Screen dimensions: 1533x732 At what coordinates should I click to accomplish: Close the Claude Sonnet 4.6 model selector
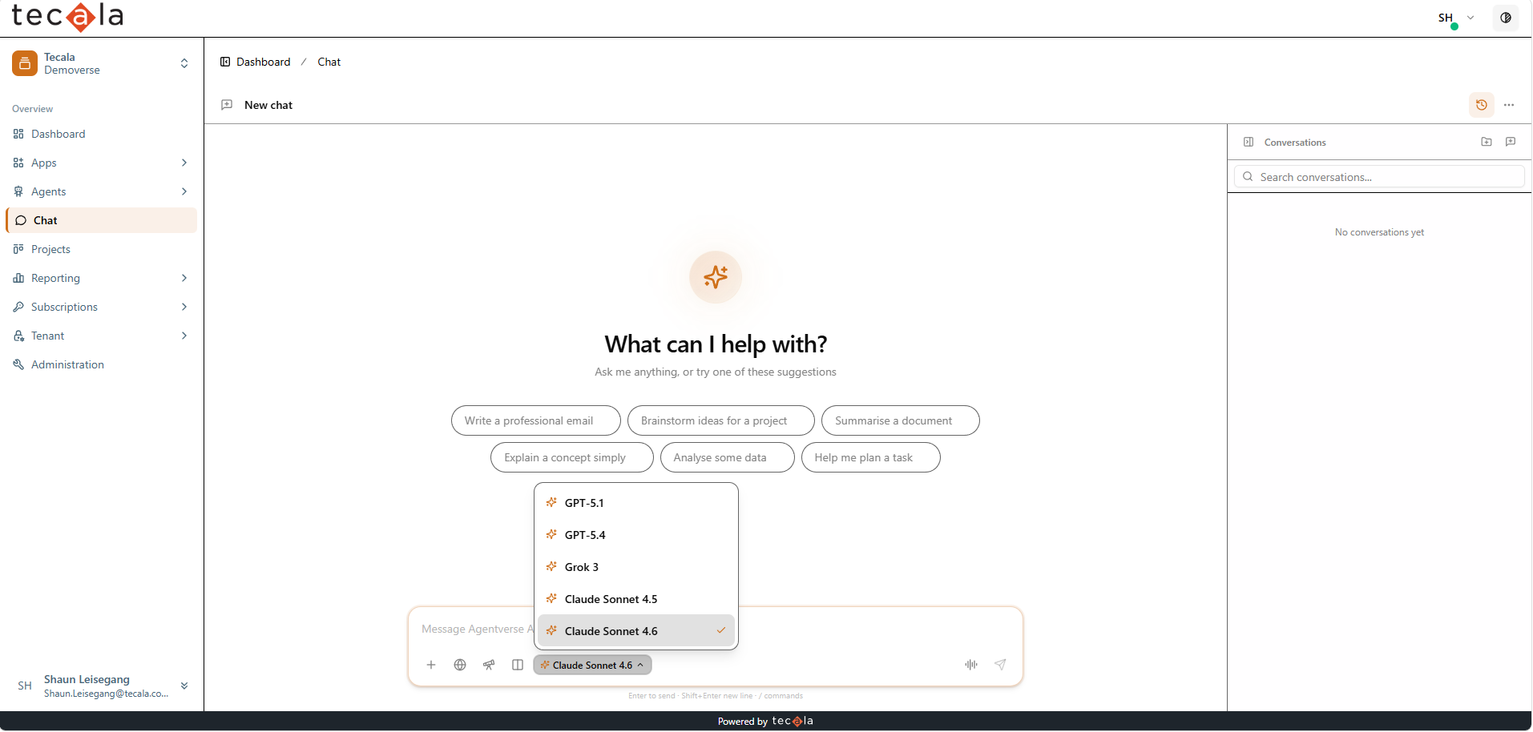click(592, 665)
